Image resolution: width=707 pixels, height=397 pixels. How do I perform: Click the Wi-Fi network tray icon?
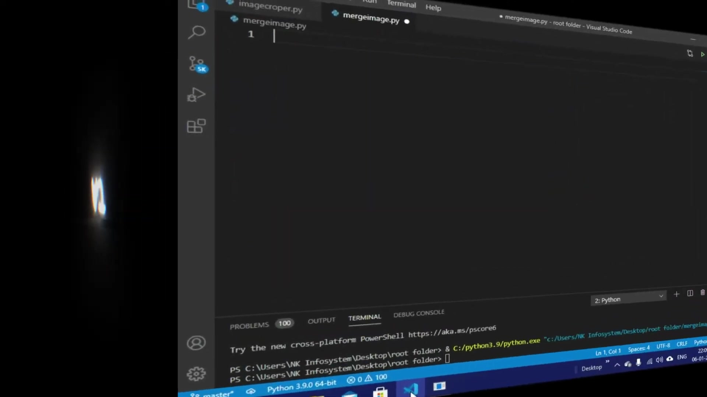650,362
